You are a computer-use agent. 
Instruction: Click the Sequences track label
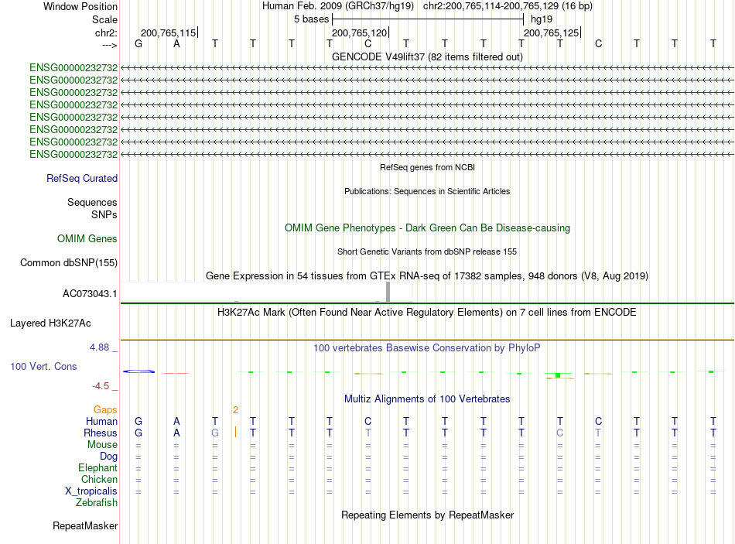pos(92,202)
